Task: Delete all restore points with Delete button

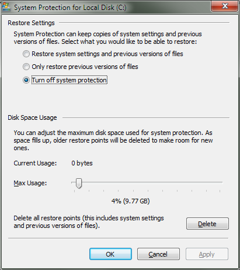Action: (207, 224)
